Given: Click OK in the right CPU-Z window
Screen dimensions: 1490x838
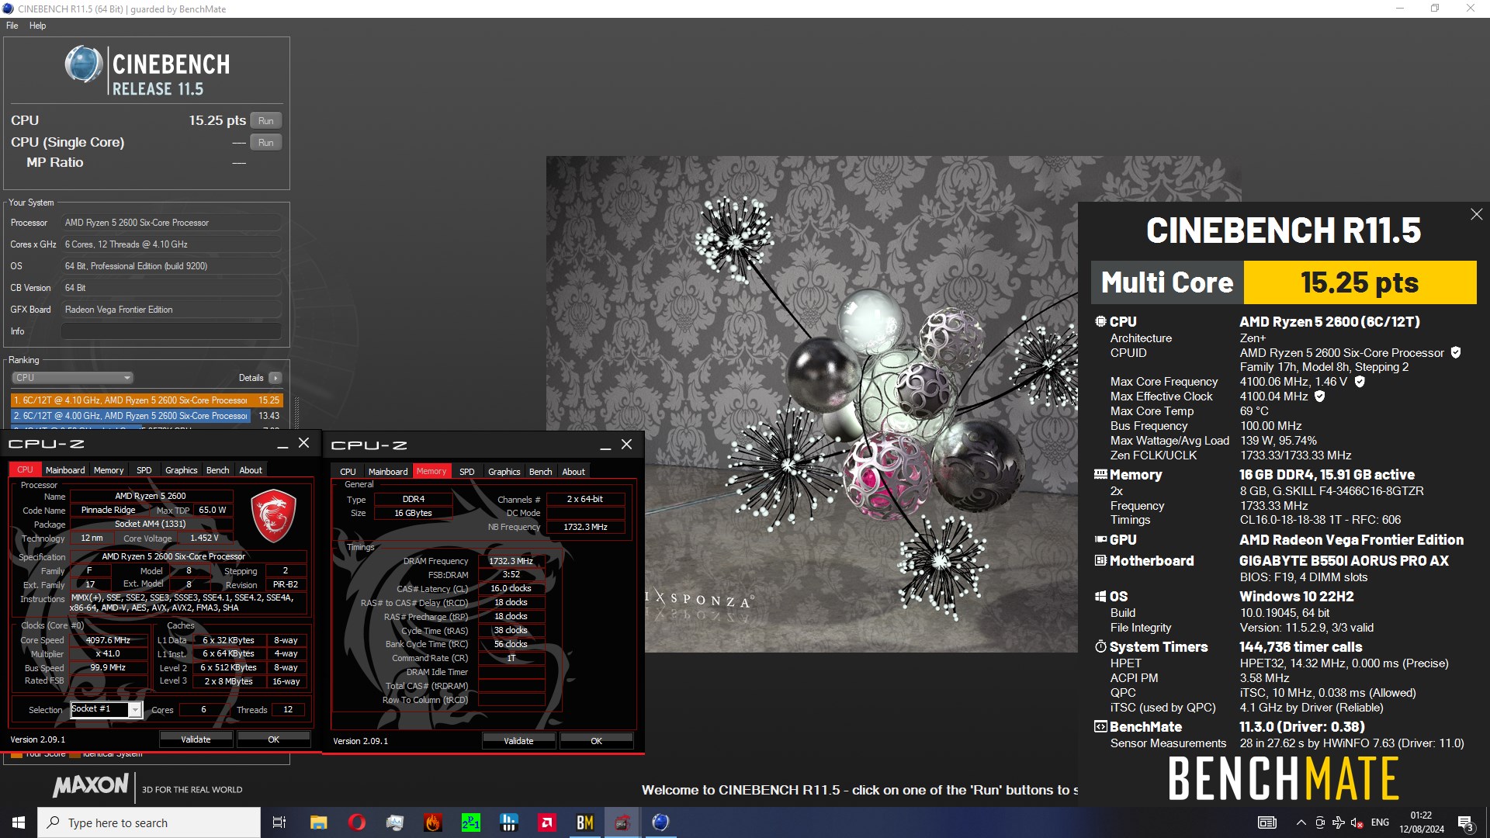Looking at the screenshot, I should click(x=596, y=741).
